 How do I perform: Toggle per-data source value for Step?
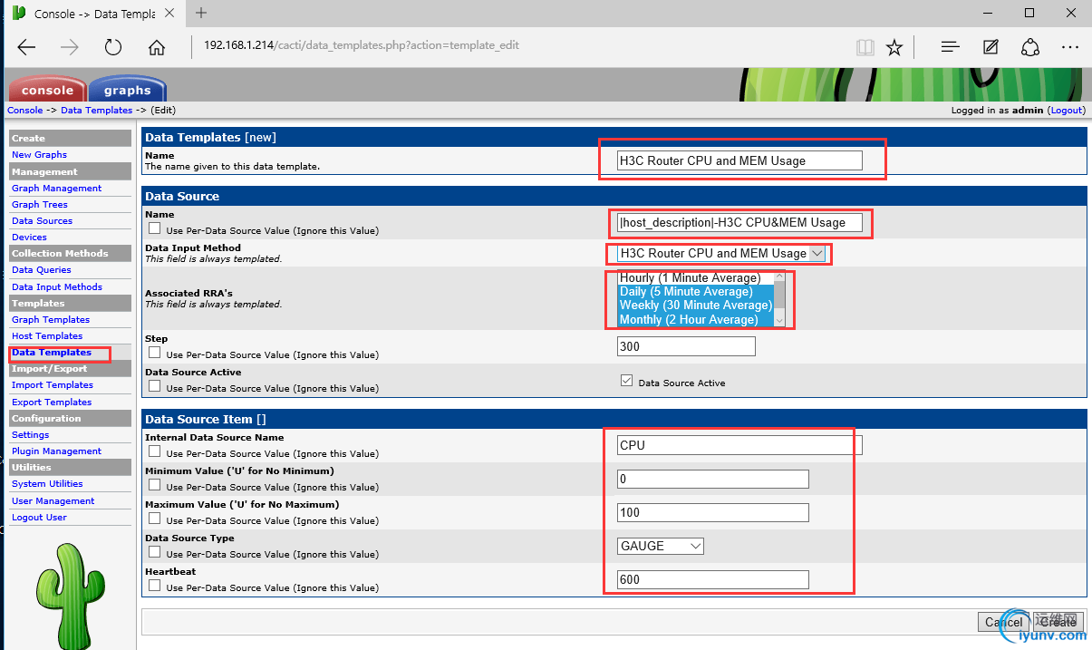[155, 354]
